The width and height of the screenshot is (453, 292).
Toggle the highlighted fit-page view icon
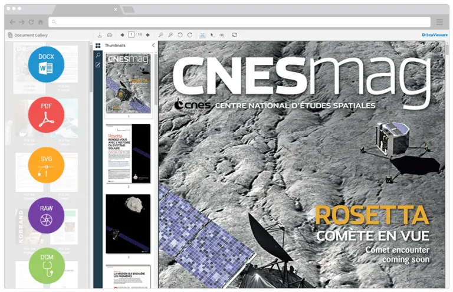(x=202, y=35)
